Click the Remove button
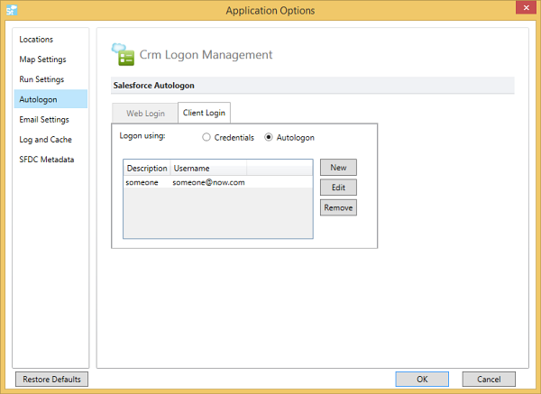 coord(338,207)
